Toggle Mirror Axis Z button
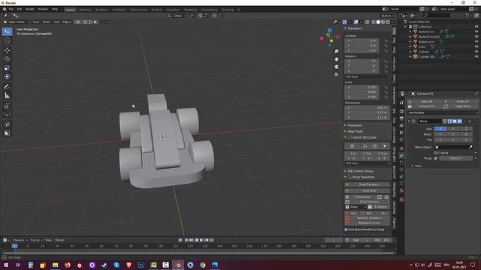This screenshot has width=481, height=270. (x=466, y=129)
